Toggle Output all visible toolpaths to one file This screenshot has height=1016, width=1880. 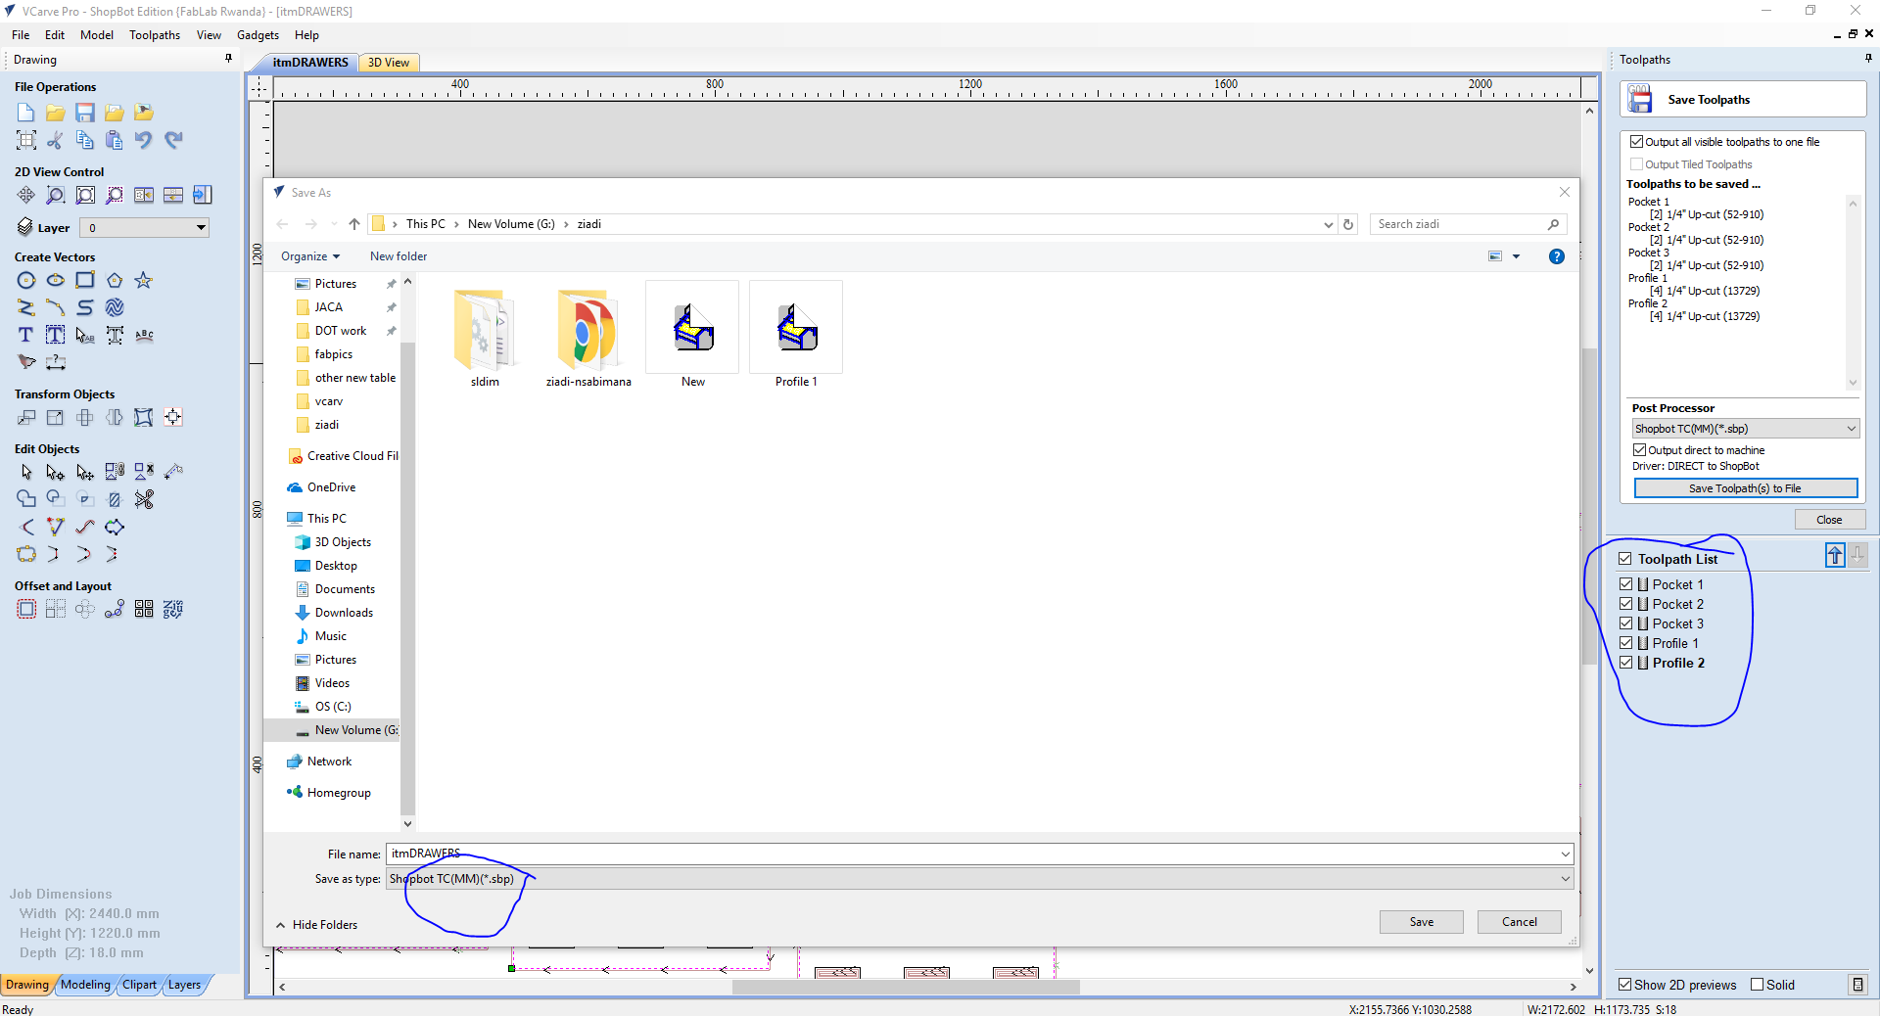[x=1636, y=142]
